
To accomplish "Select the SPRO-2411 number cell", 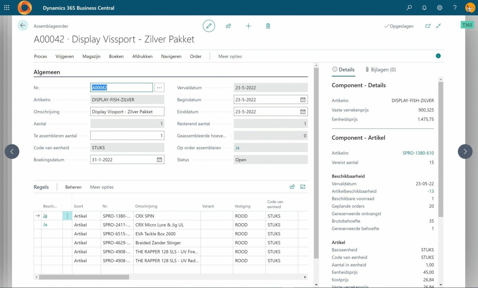I will click(117, 225).
